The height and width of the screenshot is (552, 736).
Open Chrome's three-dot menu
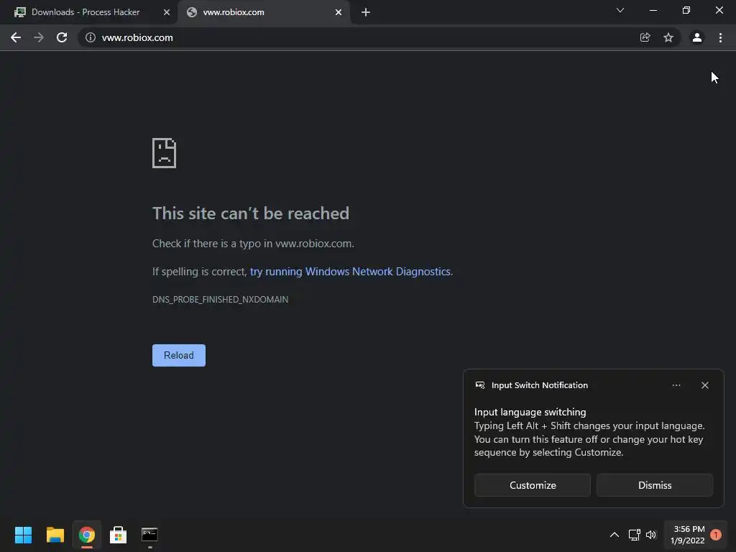pos(720,37)
